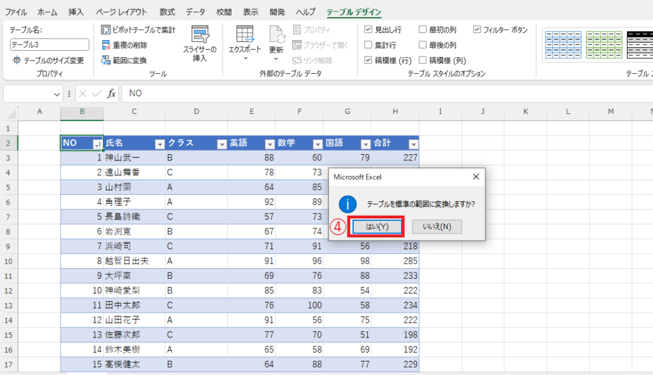Click the 100 score in 数学 column
This screenshot has height=375, width=653.
[300, 305]
